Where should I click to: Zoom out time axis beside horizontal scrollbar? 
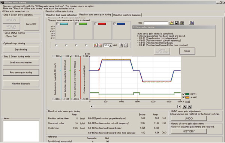pyautogui.click(x=189, y=107)
